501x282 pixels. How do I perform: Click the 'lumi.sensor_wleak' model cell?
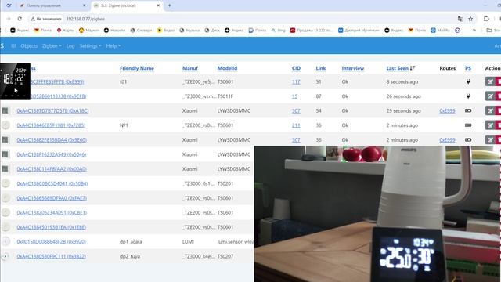(236, 242)
